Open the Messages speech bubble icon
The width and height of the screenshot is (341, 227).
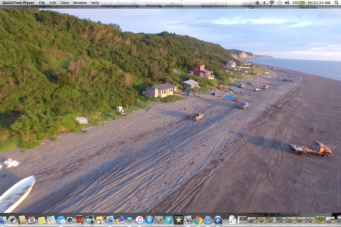pos(61,220)
